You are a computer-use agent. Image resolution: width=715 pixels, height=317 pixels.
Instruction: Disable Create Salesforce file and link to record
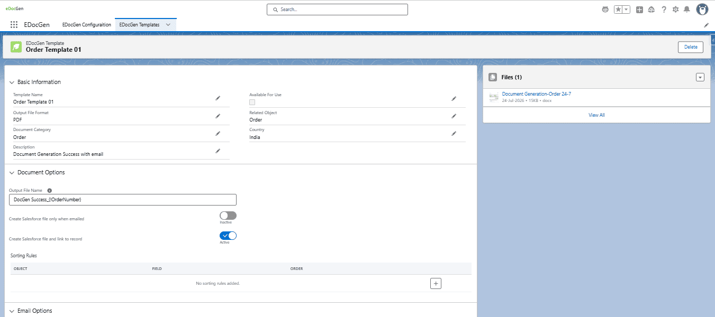(x=228, y=236)
